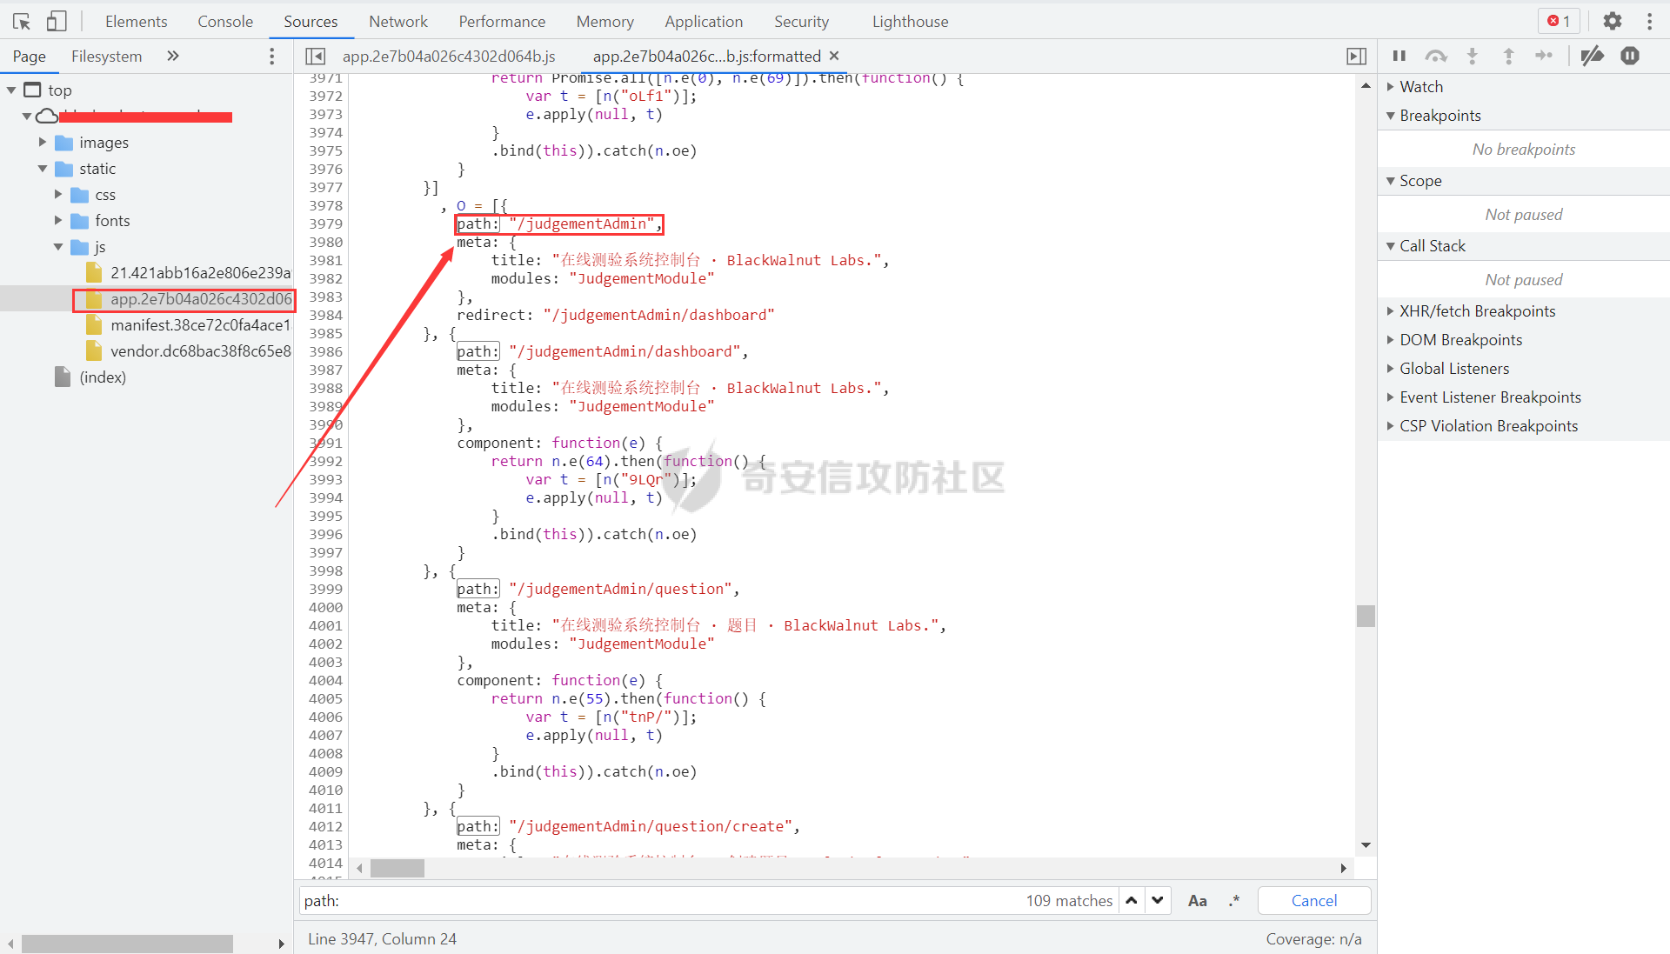Expand the fonts folder

point(58,220)
